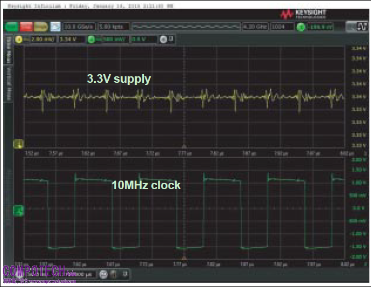
Task: Click the Auto Scale icon in toolbar
Action: (55, 26)
